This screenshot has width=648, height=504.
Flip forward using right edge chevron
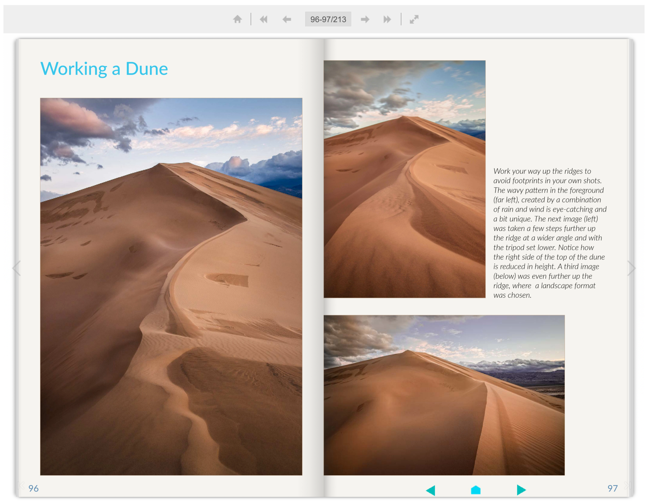(632, 268)
